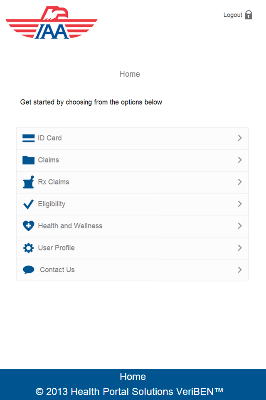
Task: Click the ID Card icon
Action: point(28,138)
